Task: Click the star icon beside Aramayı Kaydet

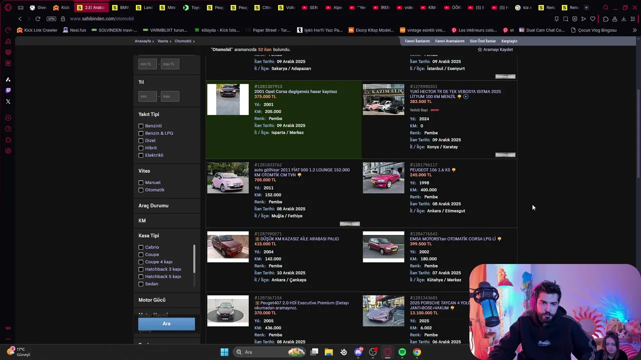Action: [480, 49]
